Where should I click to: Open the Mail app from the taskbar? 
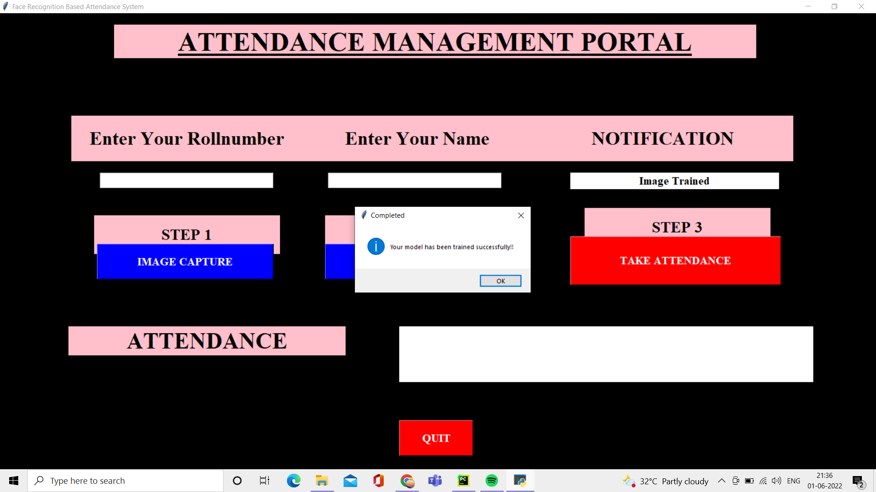click(x=350, y=481)
